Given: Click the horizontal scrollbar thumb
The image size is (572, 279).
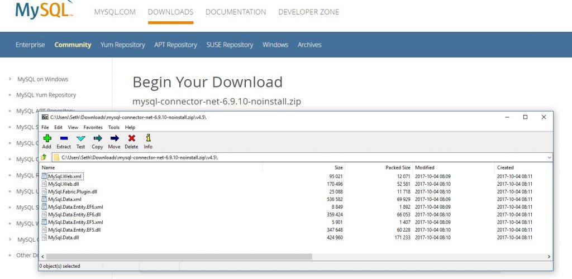Looking at the screenshot, I should (x=179, y=257).
